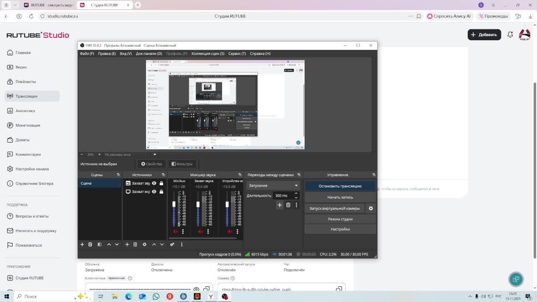Reveal the stream key with the eye icon

click(196, 289)
